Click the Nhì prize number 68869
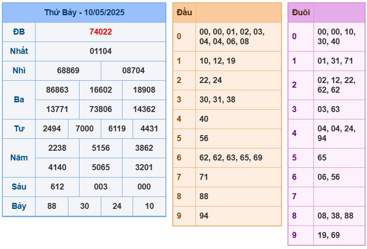 click(68, 71)
